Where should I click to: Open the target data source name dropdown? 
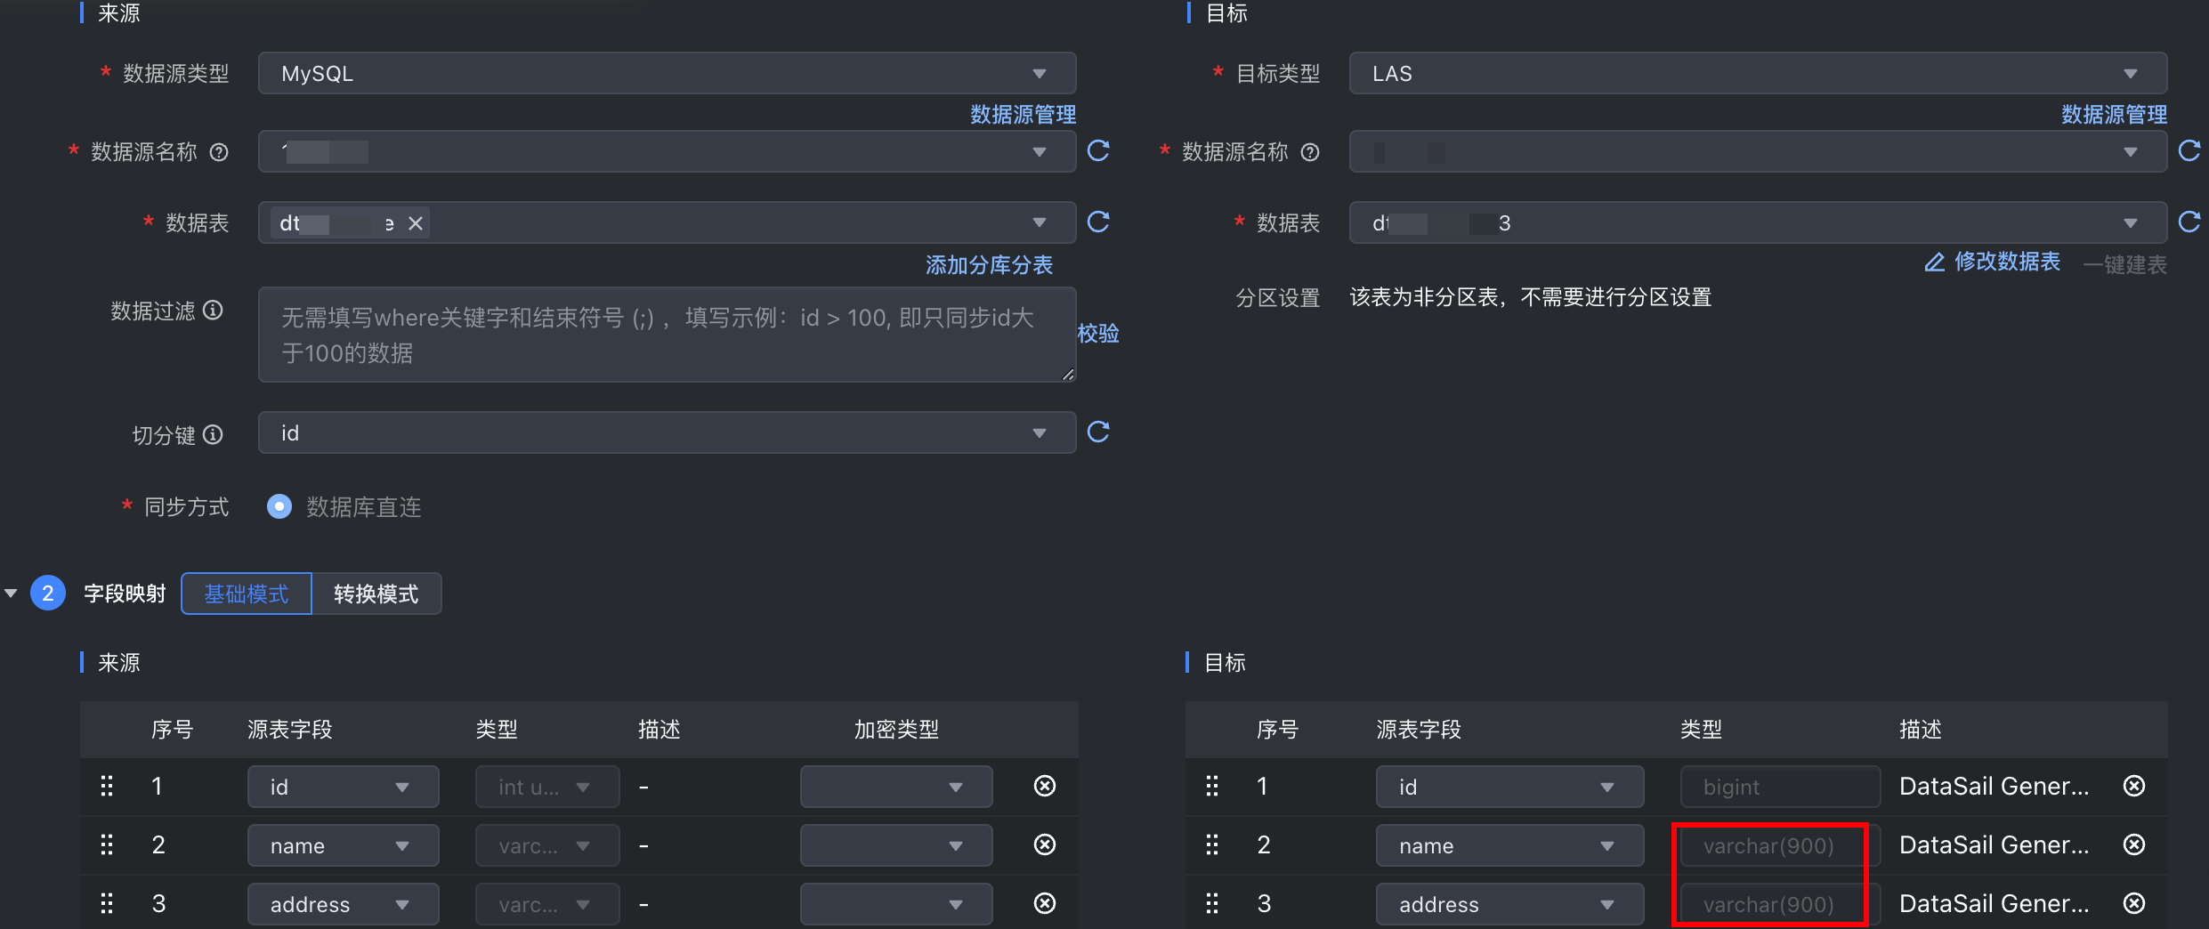pyautogui.click(x=1758, y=151)
